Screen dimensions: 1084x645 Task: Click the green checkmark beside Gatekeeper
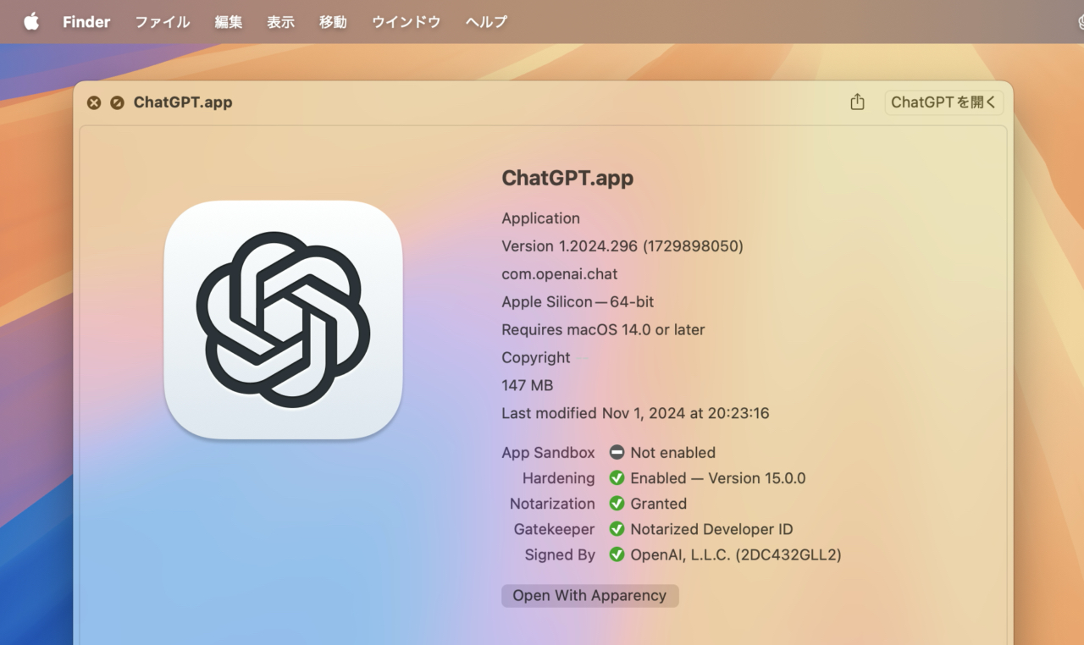[x=617, y=529]
